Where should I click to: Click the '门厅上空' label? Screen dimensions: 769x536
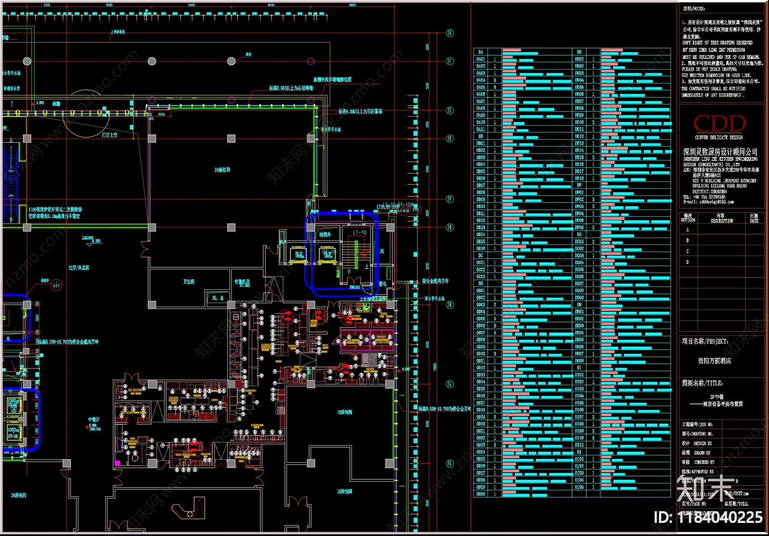tap(110, 135)
